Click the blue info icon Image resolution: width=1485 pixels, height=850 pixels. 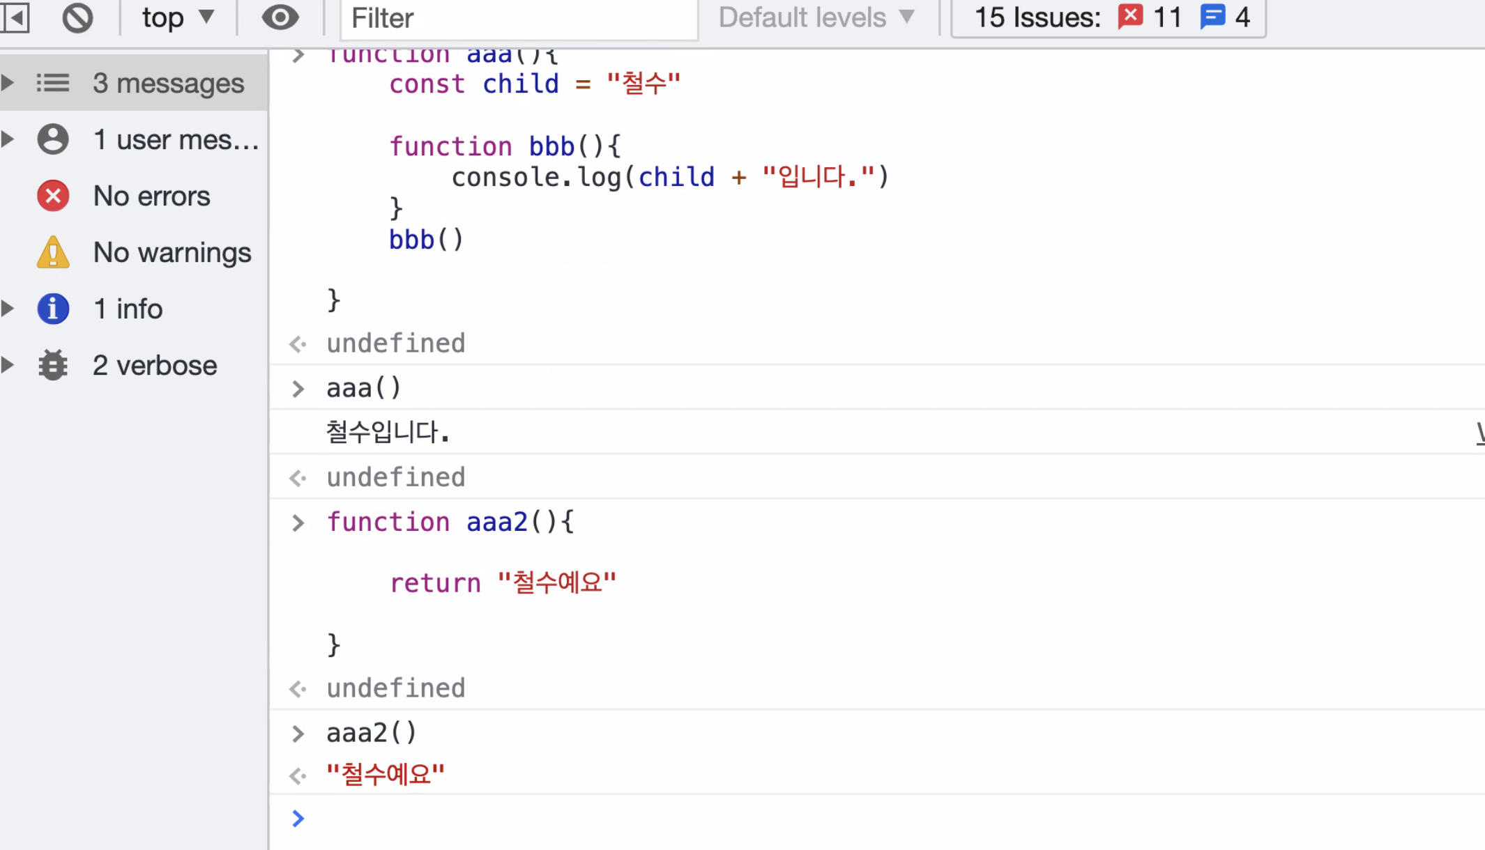53,309
